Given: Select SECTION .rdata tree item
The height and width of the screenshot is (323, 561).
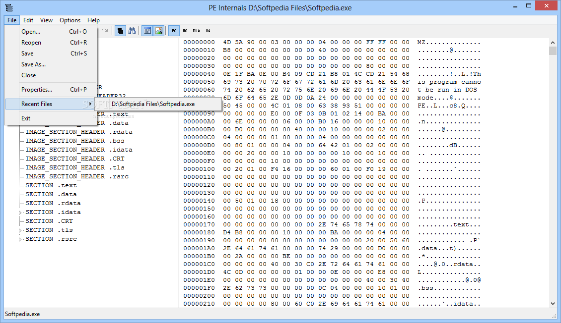Looking at the screenshot, I should pos(53,203).
